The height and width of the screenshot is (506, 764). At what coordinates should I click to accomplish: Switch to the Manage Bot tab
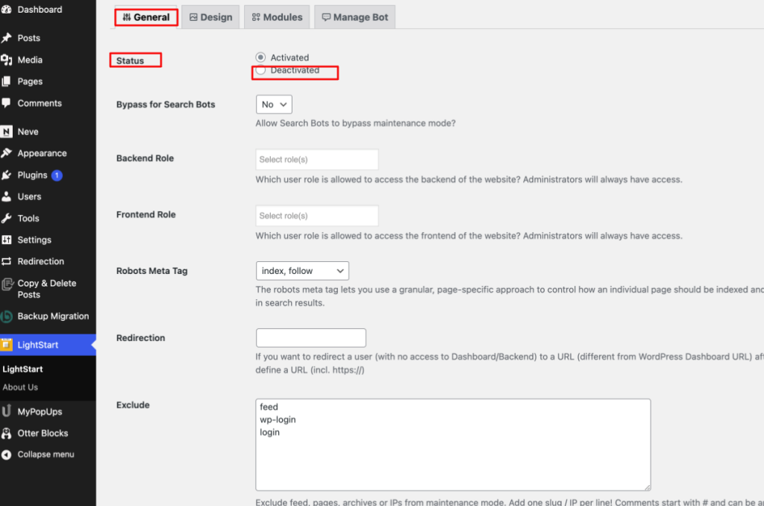pyautogui.click(x=354, y=17)
